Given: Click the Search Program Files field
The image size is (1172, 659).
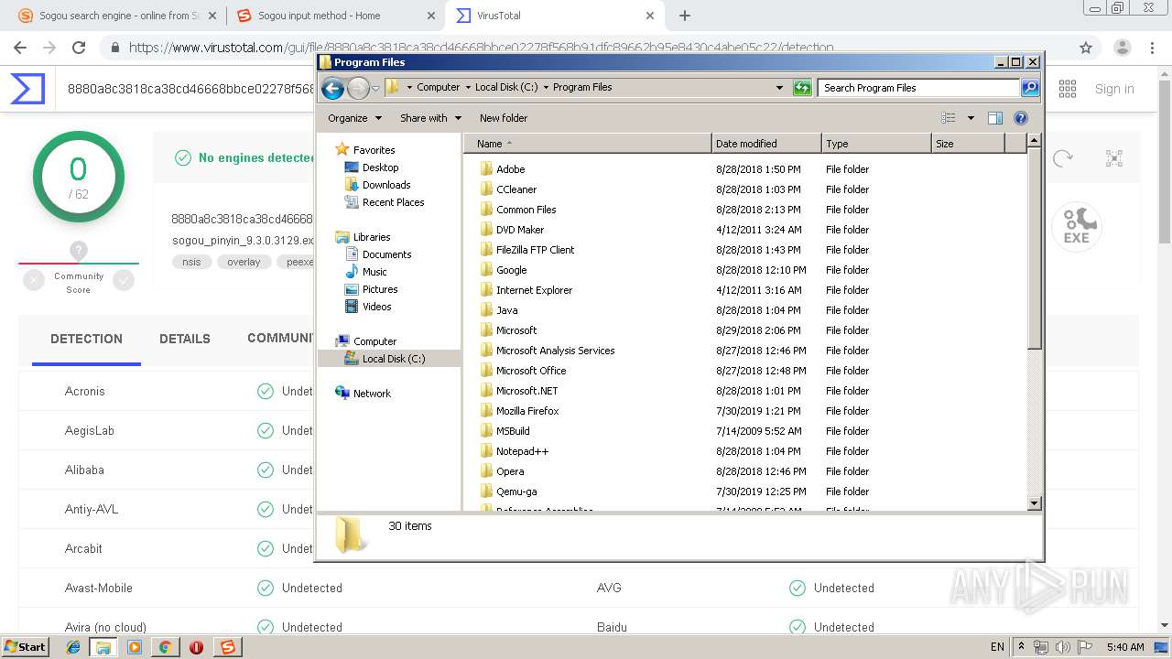Looking at the screenshot, I should point(918,88).
